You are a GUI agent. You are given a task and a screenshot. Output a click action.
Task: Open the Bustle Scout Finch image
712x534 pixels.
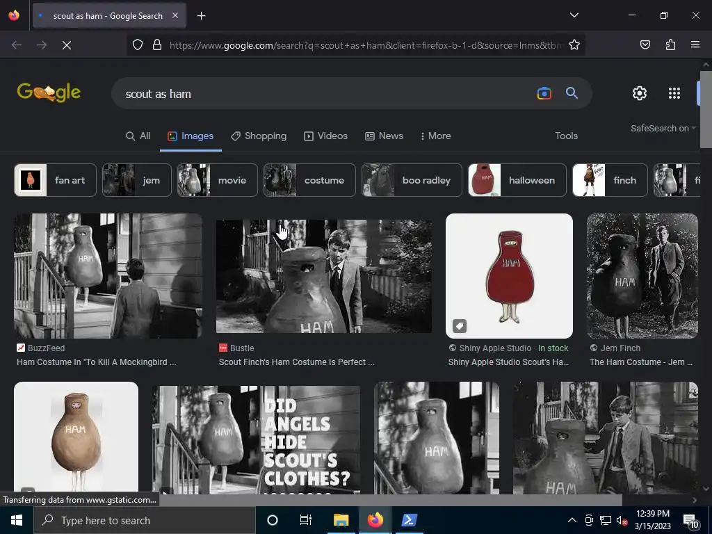(x=324, y=277)
